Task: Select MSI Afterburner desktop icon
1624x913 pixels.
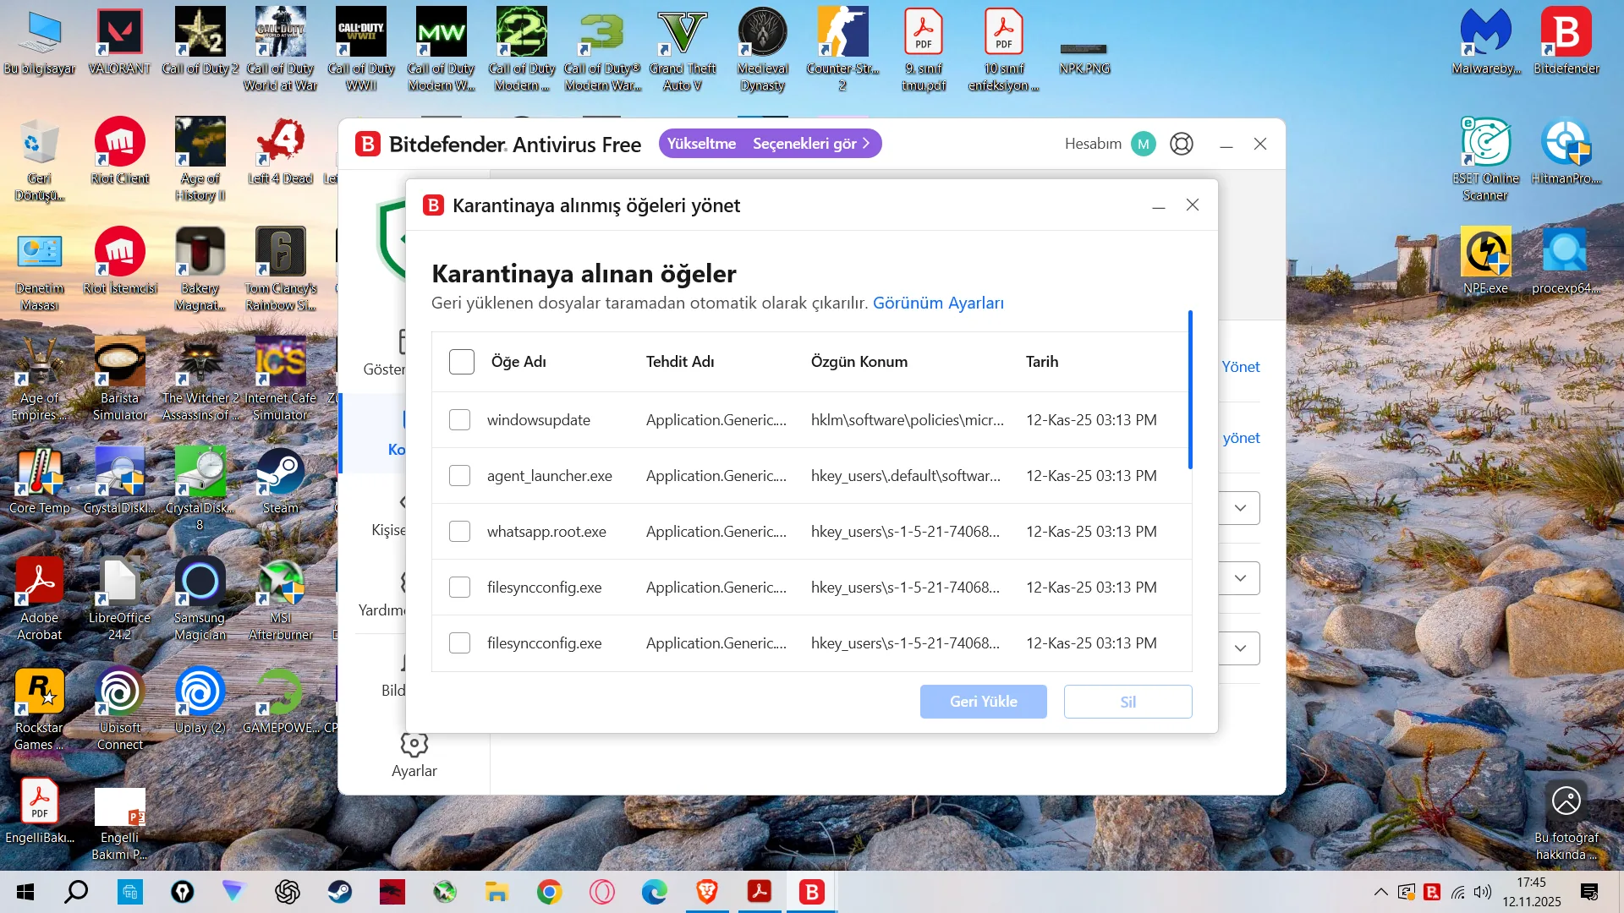Action: pyautogui.click(x=281, y=599)
